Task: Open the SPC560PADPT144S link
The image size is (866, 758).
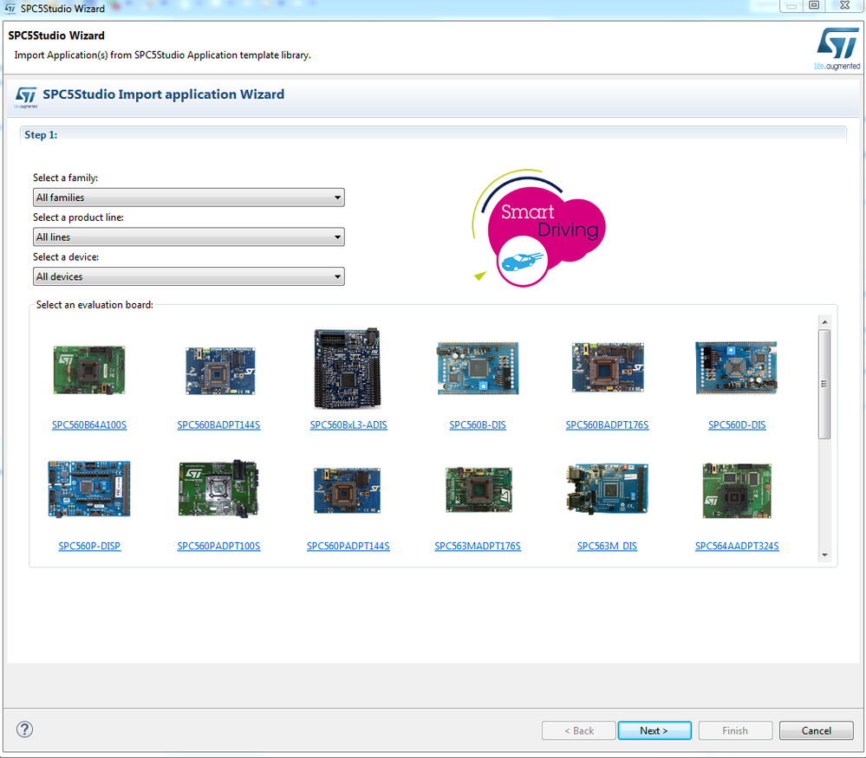Action: [348, 546]
